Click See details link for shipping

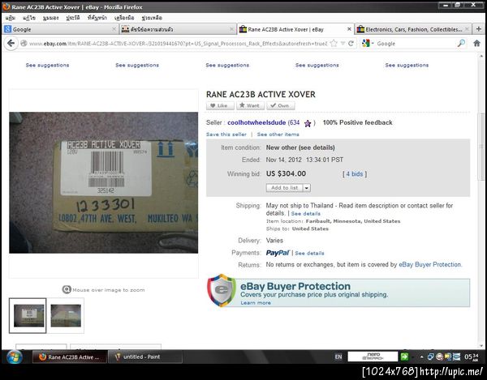point(306,214)
